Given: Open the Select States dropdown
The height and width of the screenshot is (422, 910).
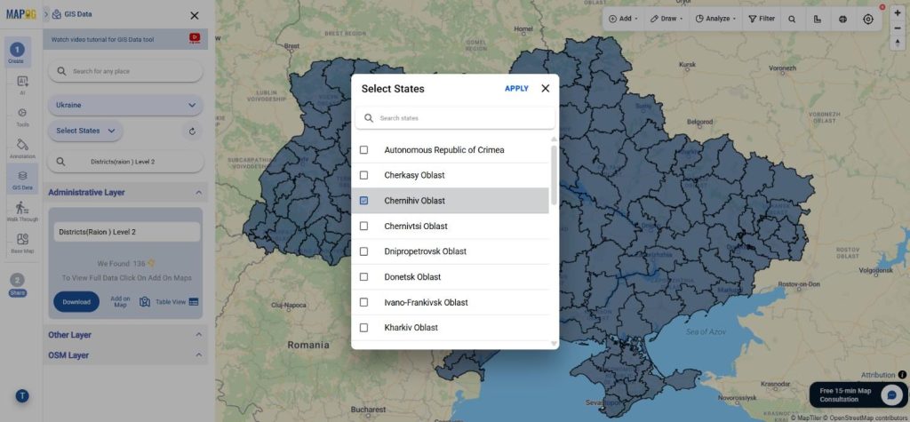Looking at the screenshot, I should 85,131.
